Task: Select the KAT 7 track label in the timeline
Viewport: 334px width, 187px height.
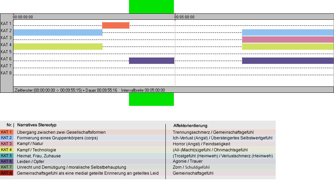Action: (x=6, y=66)
